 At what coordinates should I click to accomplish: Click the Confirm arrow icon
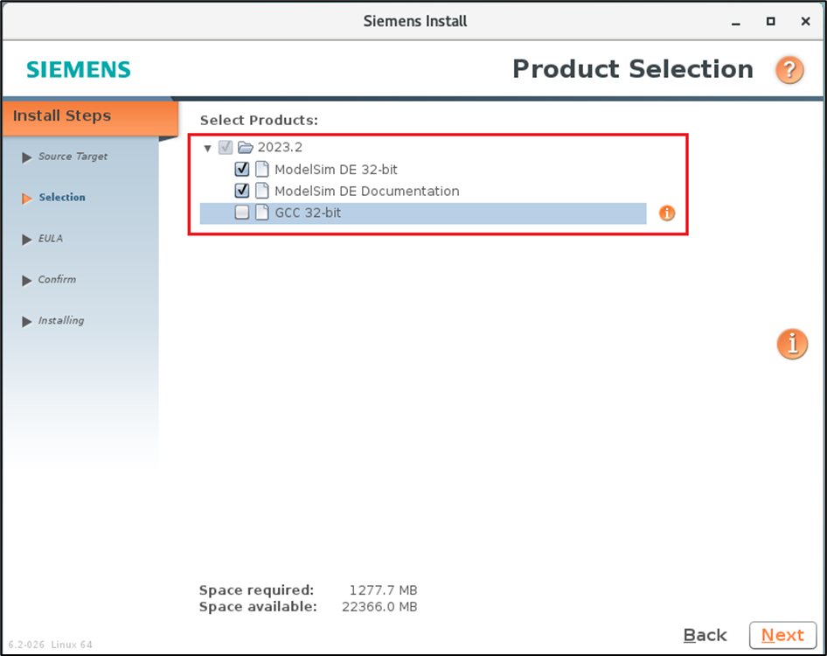[26, 281]
